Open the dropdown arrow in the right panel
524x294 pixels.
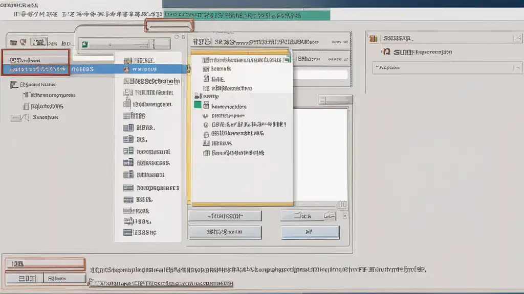coord(517,68)
